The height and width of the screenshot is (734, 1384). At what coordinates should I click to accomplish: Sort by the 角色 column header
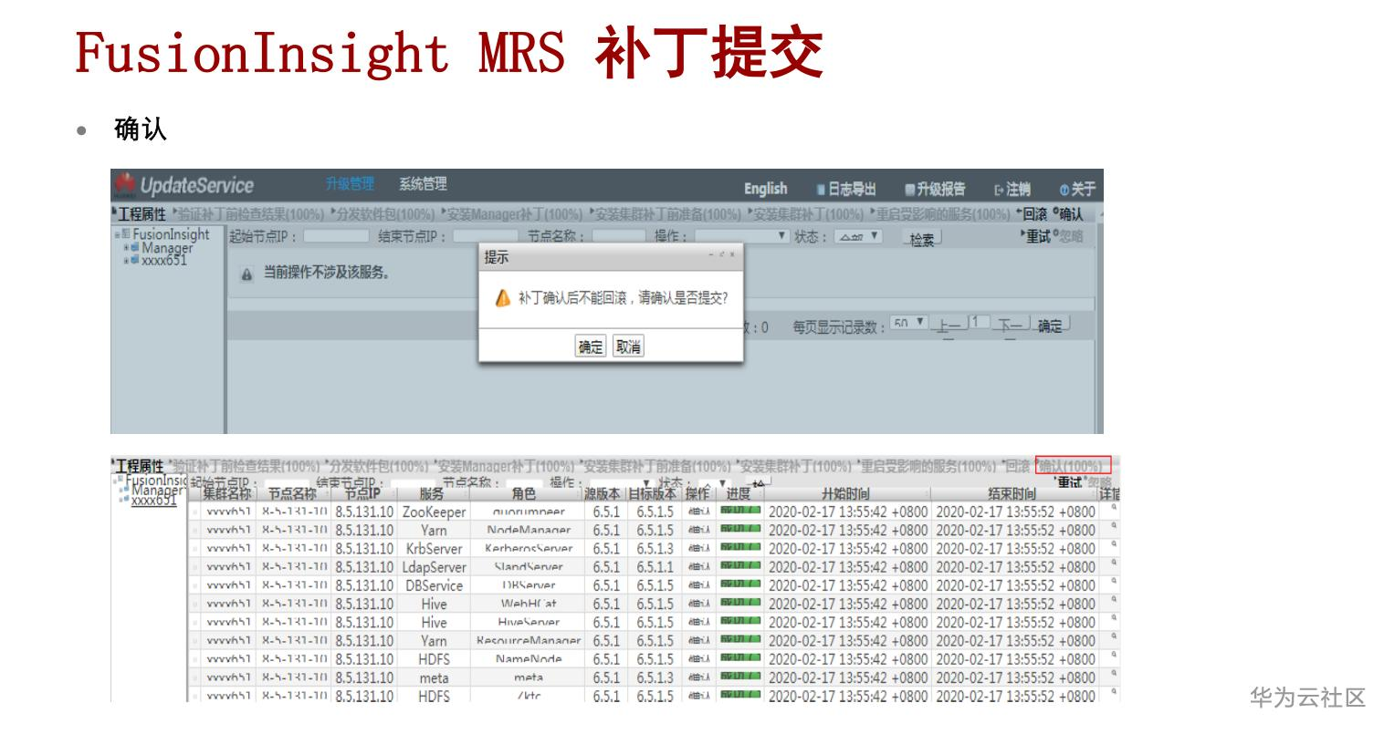click(x=524, y=493)
